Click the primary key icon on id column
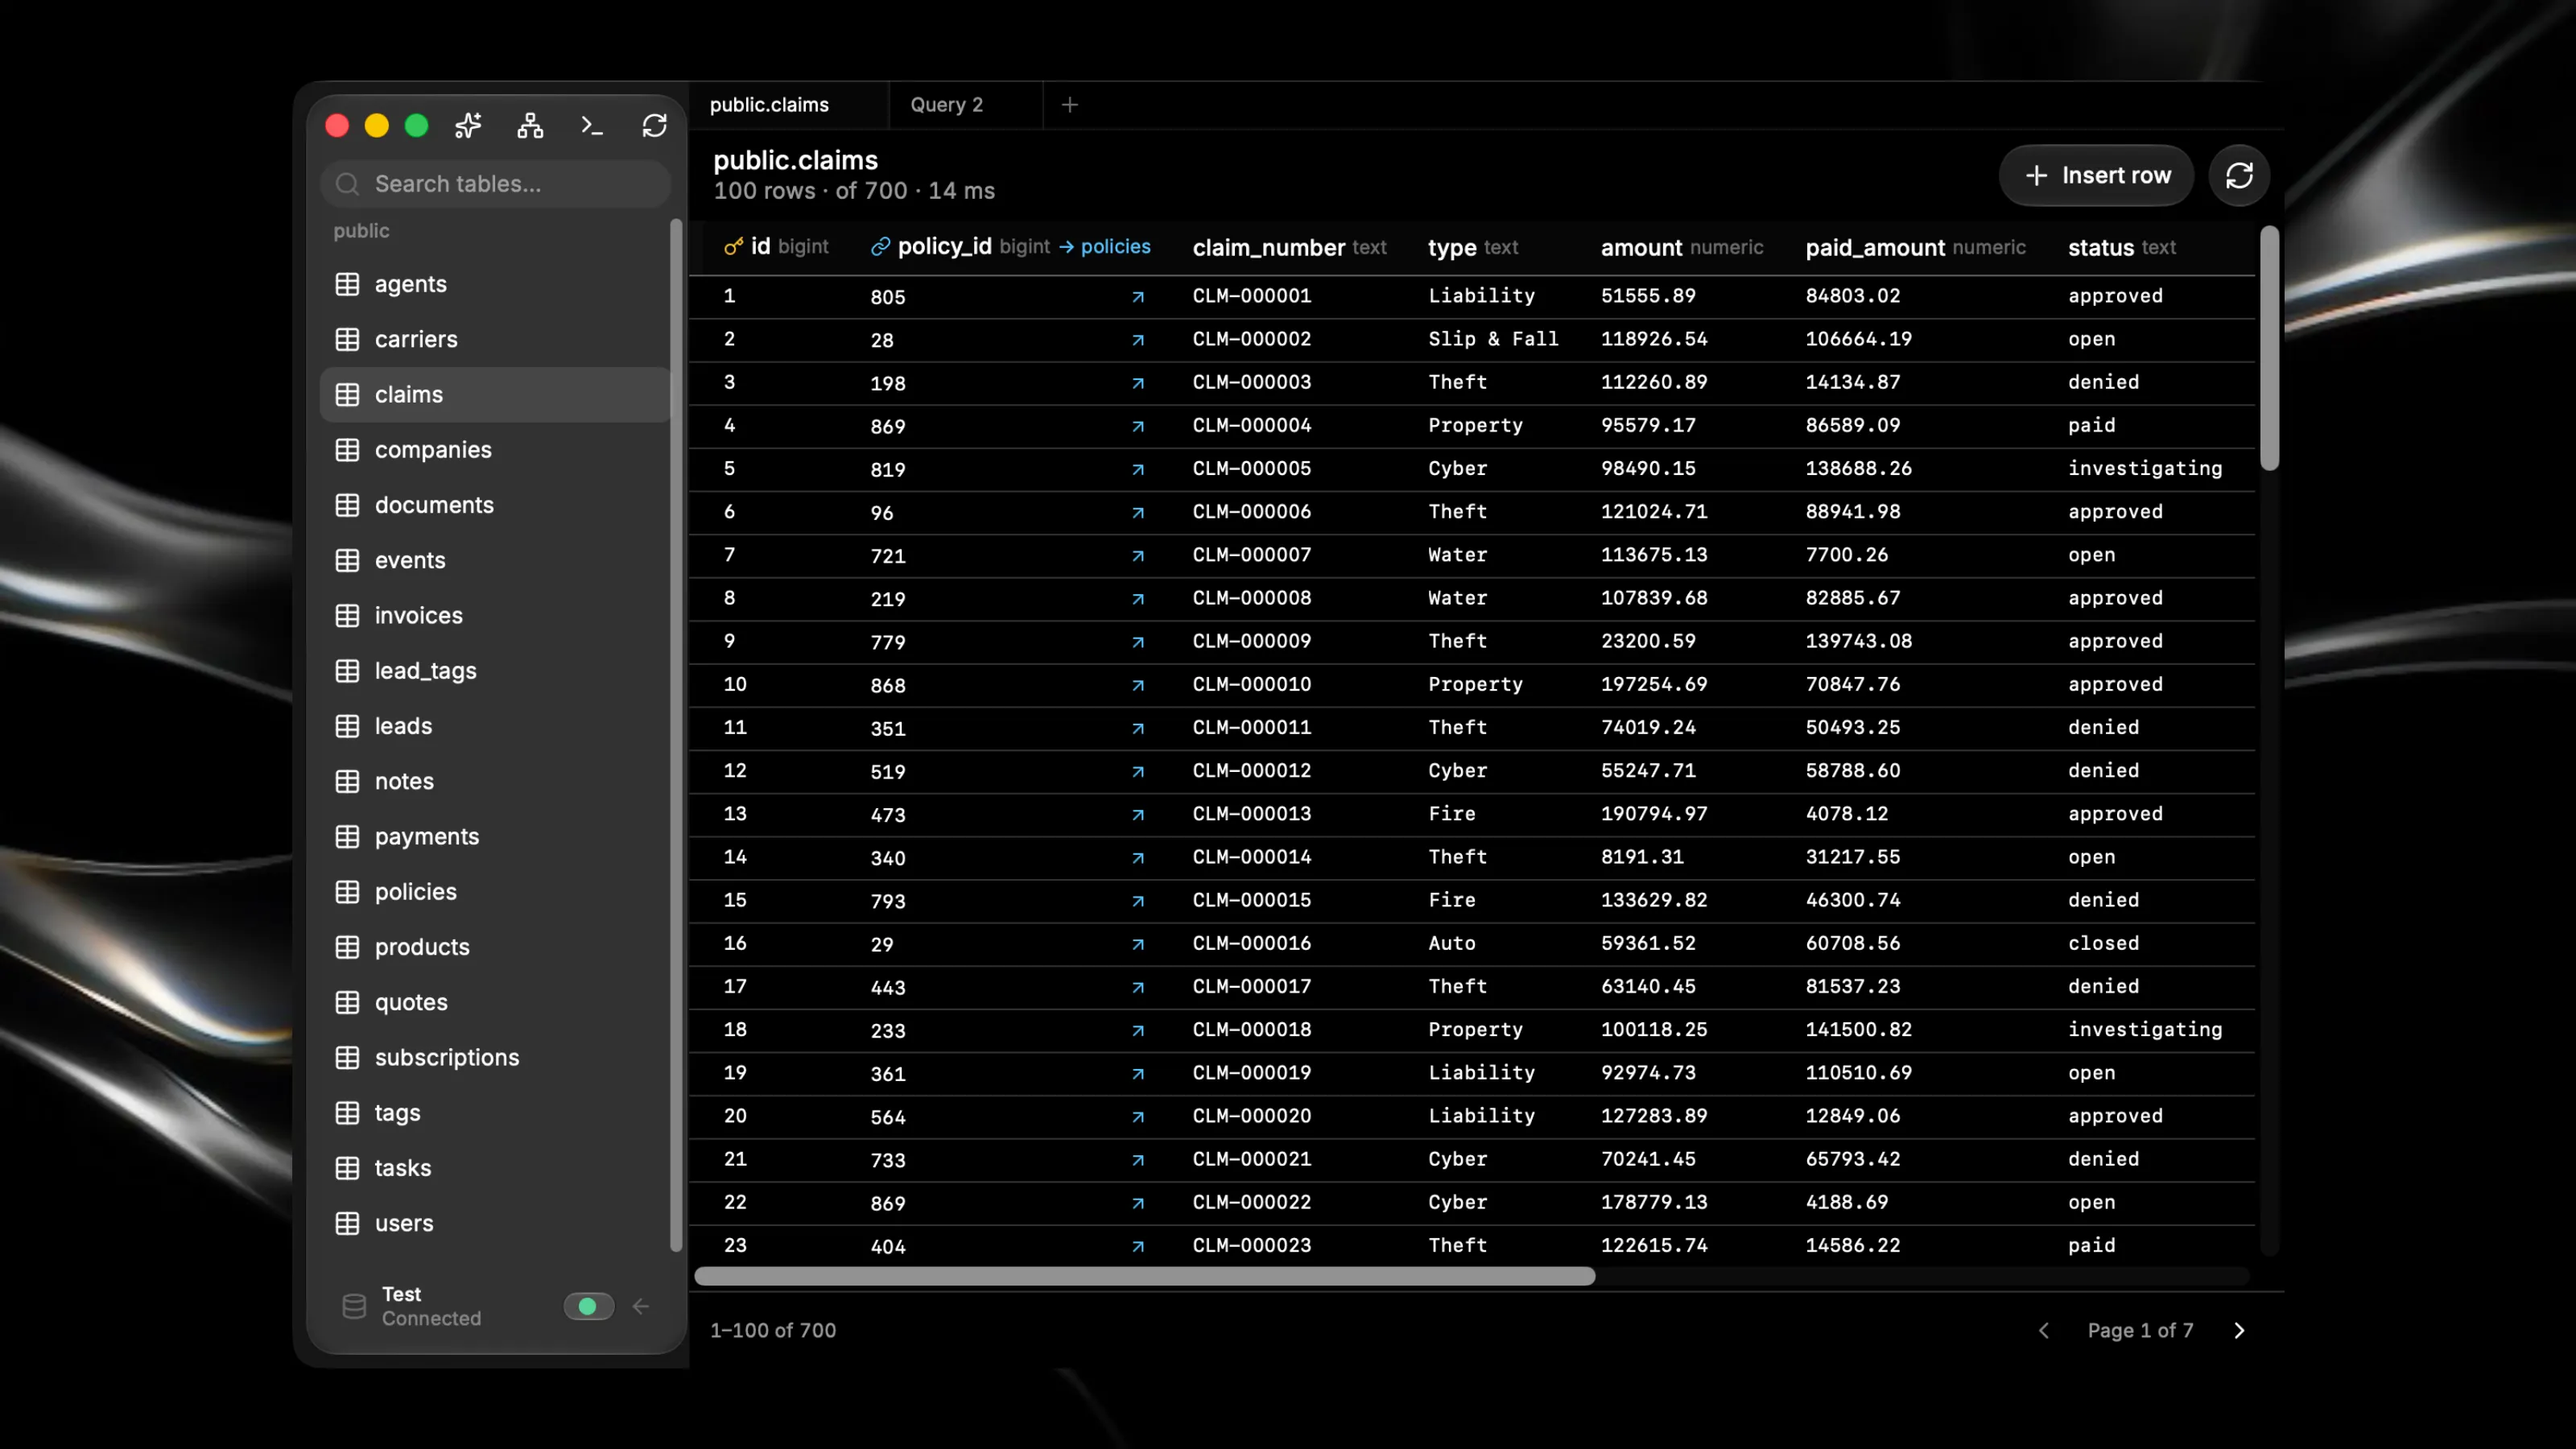The width and height of the screenshot is (2576, 1449). click(733, 247)
